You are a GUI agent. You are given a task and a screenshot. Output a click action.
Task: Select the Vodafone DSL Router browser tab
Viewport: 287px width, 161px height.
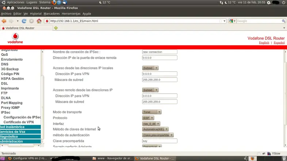(26, 28)
